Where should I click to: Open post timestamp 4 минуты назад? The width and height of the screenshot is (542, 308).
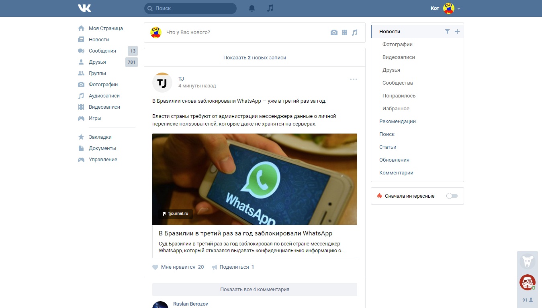point(197,86)
